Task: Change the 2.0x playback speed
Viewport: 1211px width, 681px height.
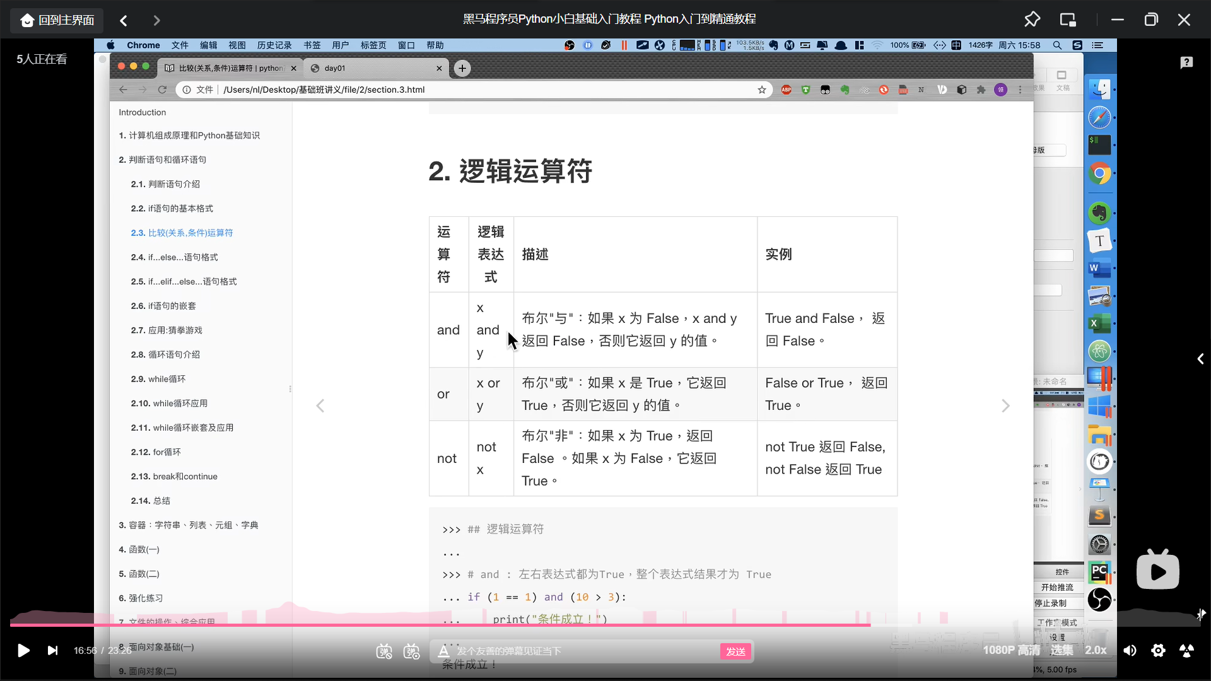Action: (1096, 650)
